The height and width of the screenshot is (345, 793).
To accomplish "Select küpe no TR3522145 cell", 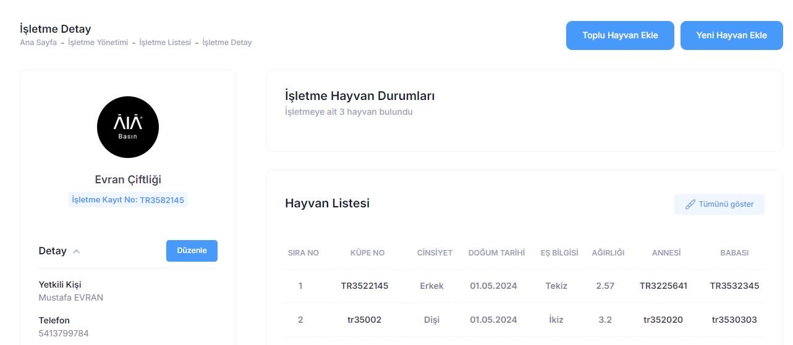I will click(x=365, y=286).
